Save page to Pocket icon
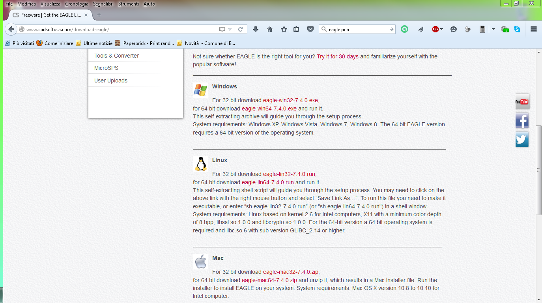The height and width of the screenshot is (303, 542). [310, 29]
